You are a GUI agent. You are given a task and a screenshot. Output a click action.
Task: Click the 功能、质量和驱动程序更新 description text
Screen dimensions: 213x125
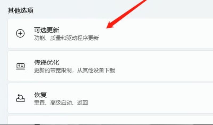(x=66, y=38)
